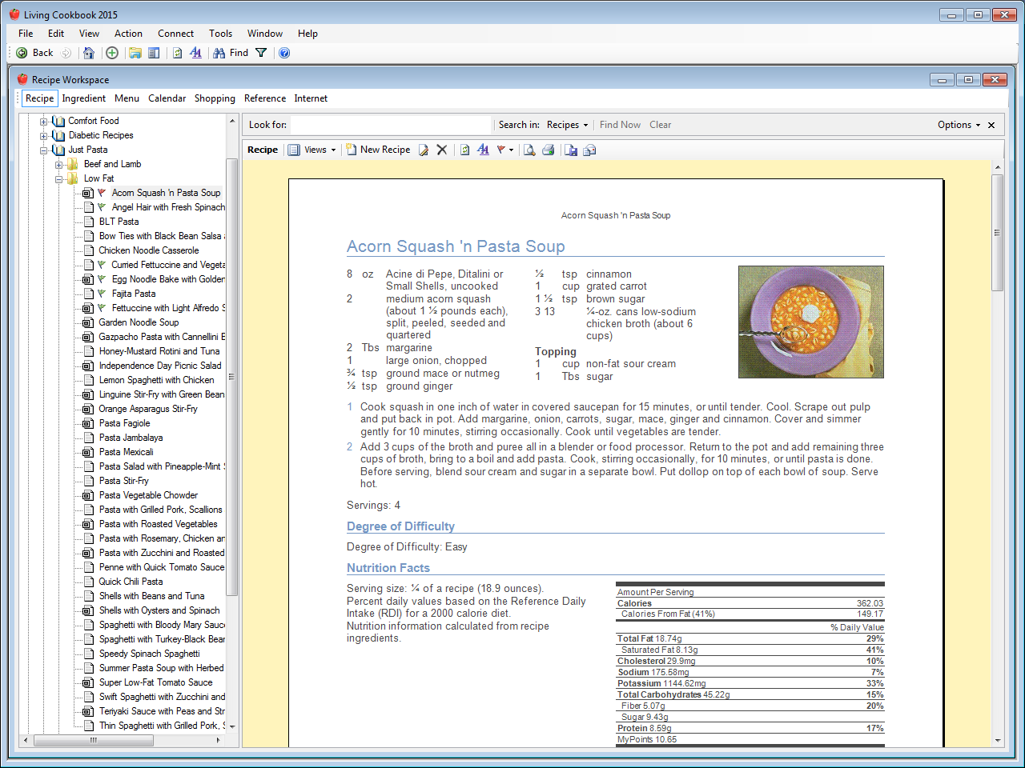This screenshot has width=1025, height=768.
Task: Click inside the Look for field
Action: click(391, 125)
